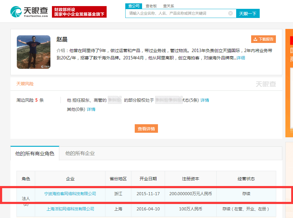
Task: Switch to the 查老板 search tab
Action: click(151, 6)
